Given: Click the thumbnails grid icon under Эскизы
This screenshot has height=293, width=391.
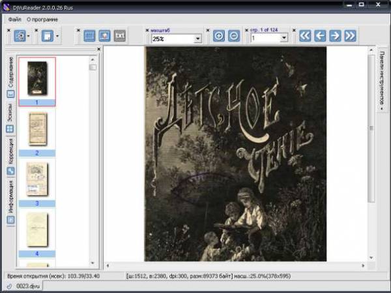Looking at the screenshot, I should [10, 129].
